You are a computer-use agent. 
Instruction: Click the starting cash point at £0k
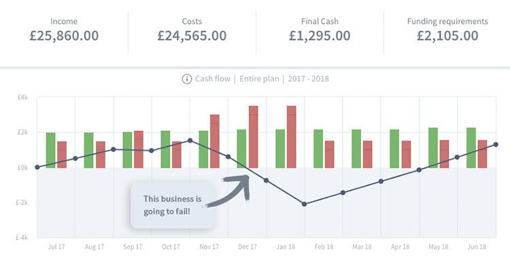pyautogui.click(x=37, y=167)
